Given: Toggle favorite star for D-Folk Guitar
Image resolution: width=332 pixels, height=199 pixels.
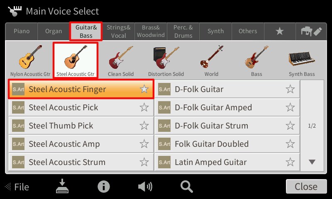Looking at the screenshot, I should pyautogui.click(x=290, y=89).
